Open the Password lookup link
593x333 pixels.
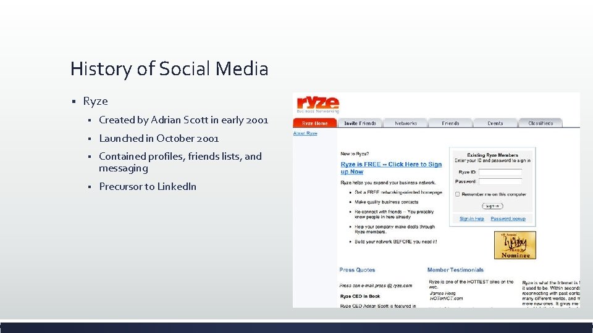tap(508, 218)
